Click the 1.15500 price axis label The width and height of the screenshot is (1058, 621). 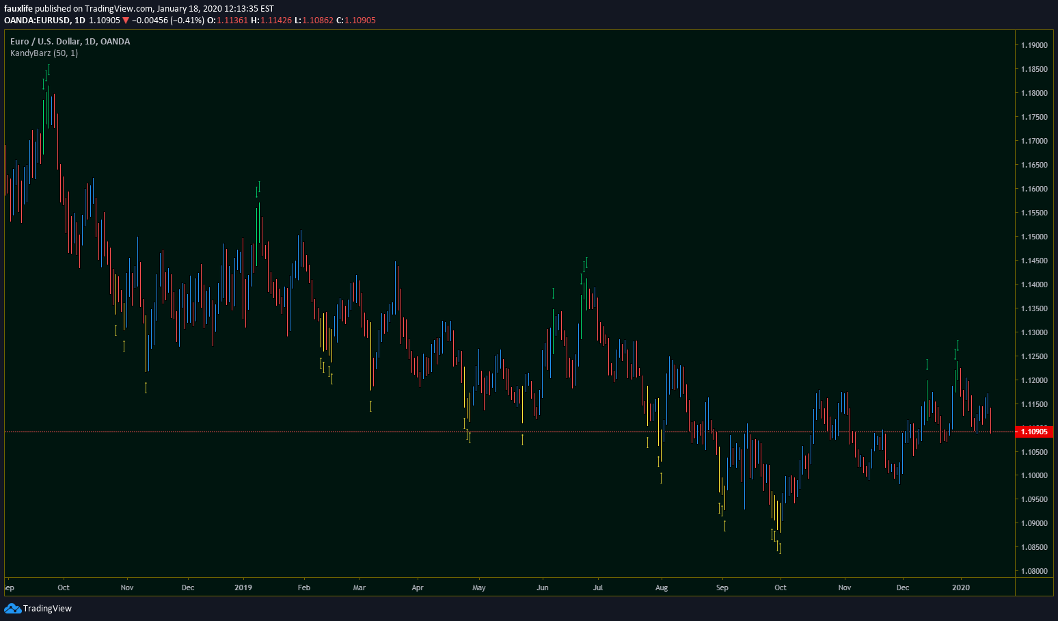1034,213
